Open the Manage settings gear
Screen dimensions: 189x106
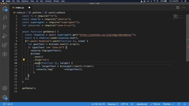click(x=5, y=97)
